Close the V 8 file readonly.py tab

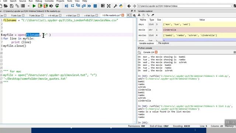pyautogui.click(x=123, y=15)
